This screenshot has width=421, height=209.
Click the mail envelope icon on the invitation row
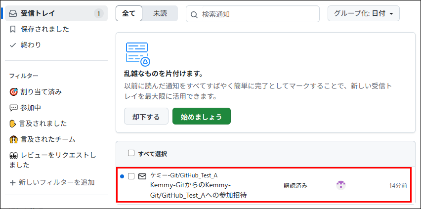[x=142, y=176]
